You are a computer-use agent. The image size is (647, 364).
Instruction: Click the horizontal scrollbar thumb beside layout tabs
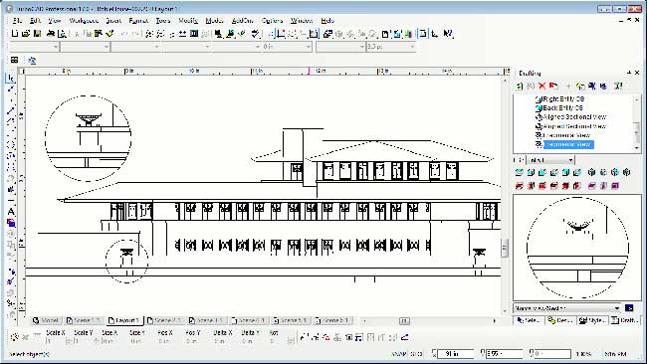tap(404, 320)
